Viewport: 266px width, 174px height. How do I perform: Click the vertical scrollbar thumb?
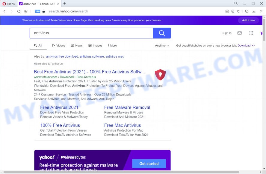coord(264,30)
